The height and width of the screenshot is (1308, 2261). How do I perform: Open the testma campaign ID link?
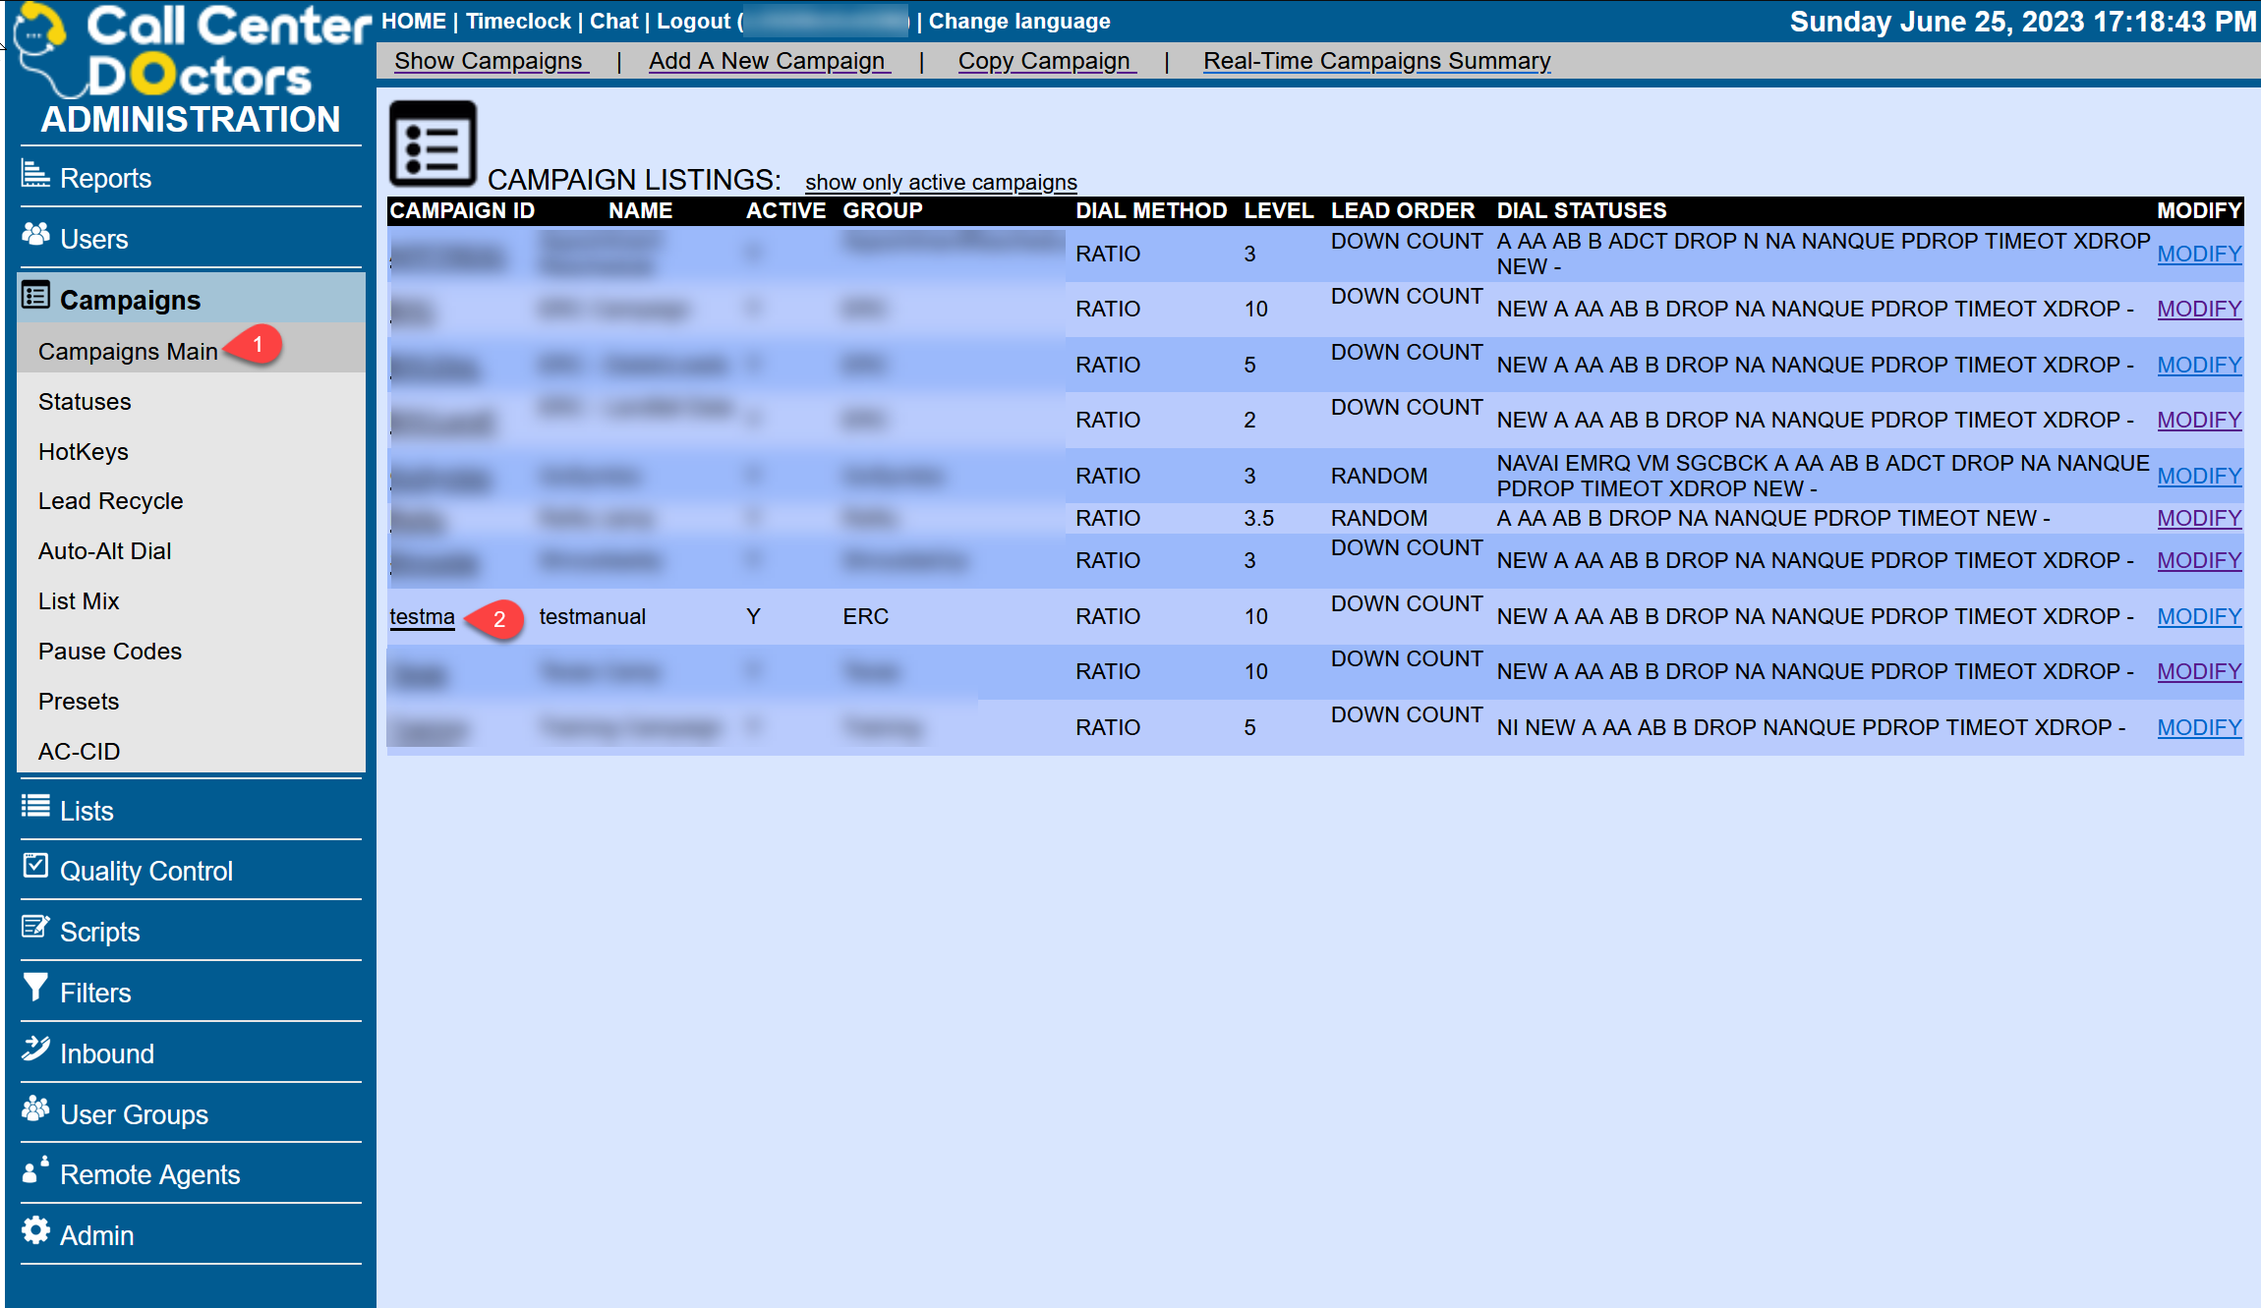[422, 617]
